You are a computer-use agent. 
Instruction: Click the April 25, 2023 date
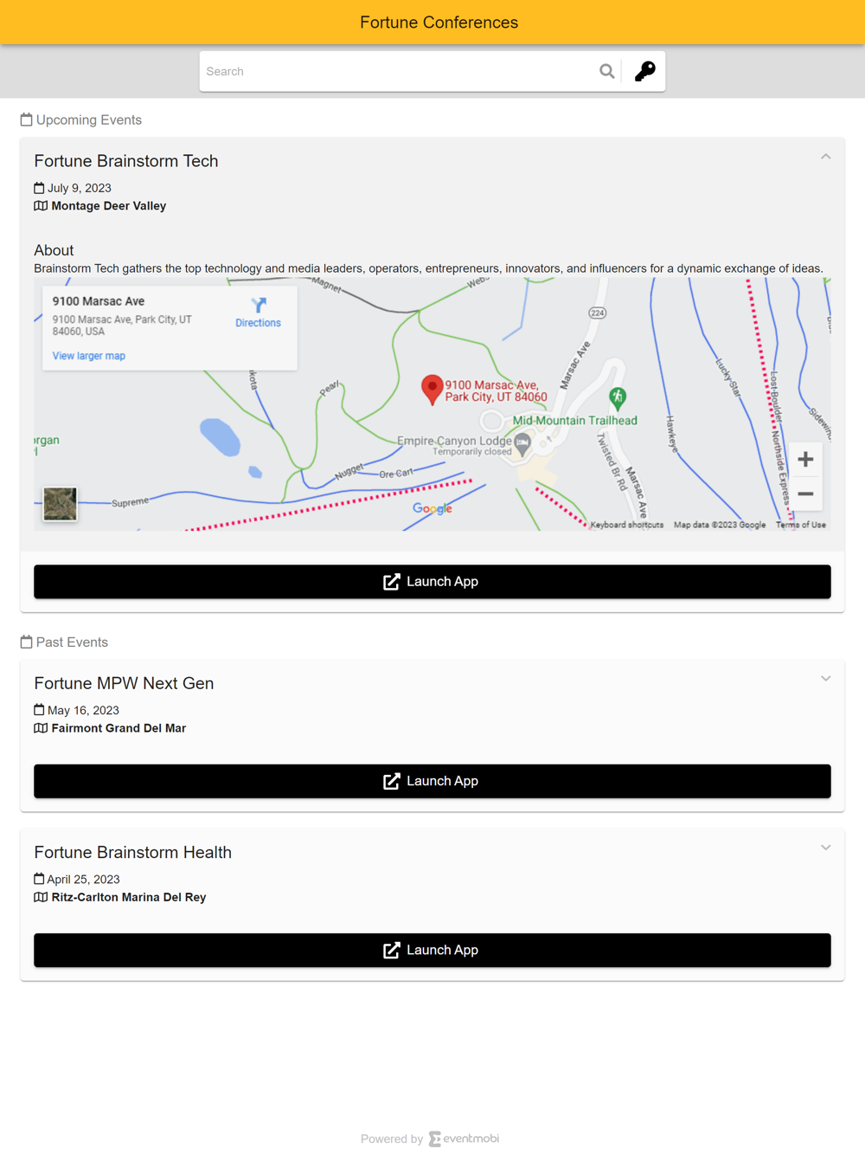pos(83,879)
